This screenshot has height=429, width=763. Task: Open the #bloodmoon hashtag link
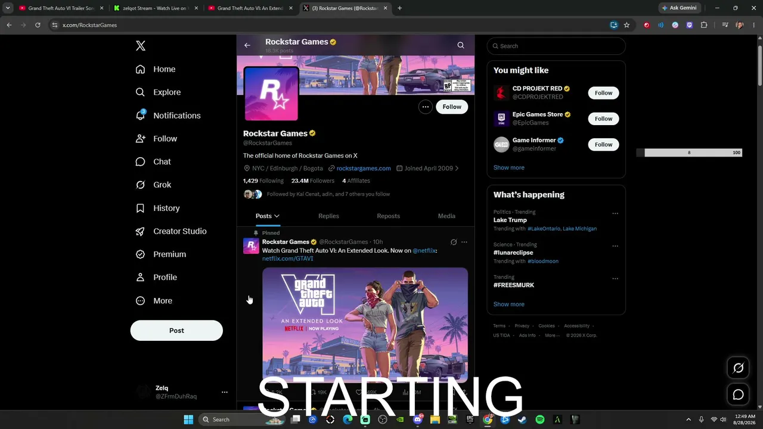click(543, 262)
